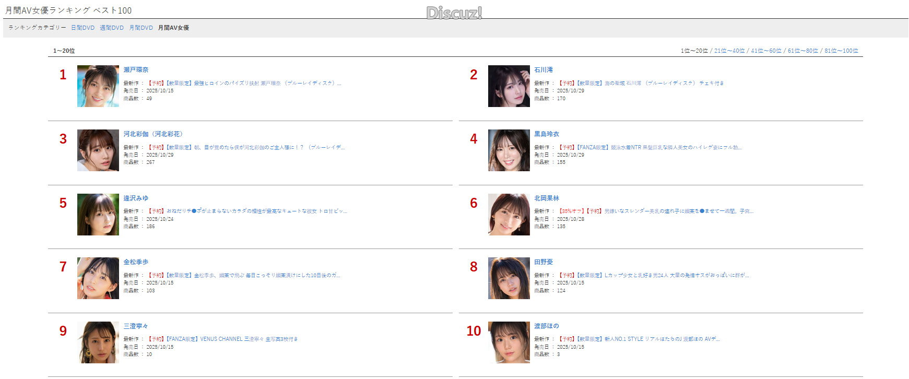Switch to 週間DVD ranking category

point(112,28)
